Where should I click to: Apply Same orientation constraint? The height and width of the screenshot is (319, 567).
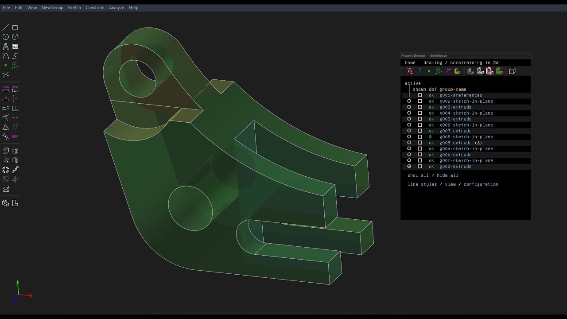click(x=15, y=127)
